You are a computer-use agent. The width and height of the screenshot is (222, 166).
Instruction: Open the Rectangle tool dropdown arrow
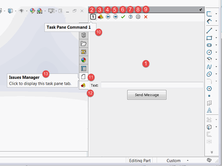216,38
